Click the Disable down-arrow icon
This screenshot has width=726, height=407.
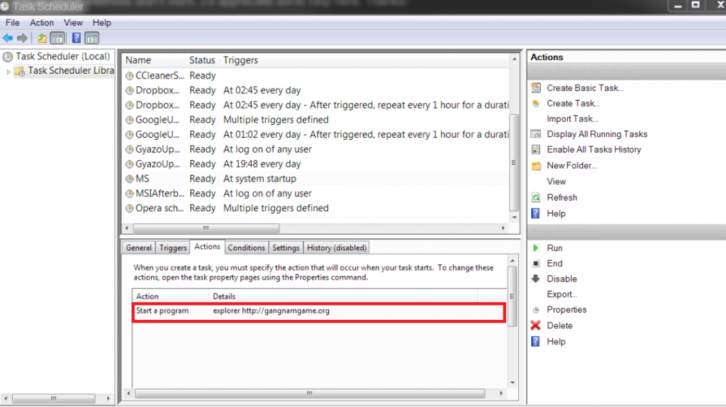click(x=535, y=279)
